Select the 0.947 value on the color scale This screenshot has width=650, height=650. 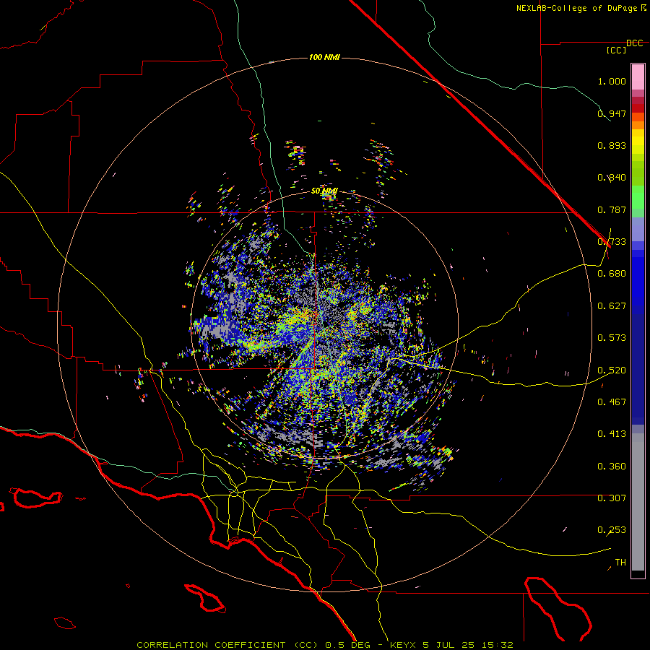coord(612,113)
